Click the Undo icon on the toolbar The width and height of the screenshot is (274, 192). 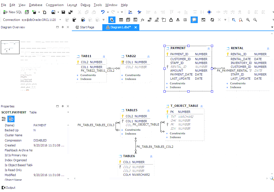[102, 12]
